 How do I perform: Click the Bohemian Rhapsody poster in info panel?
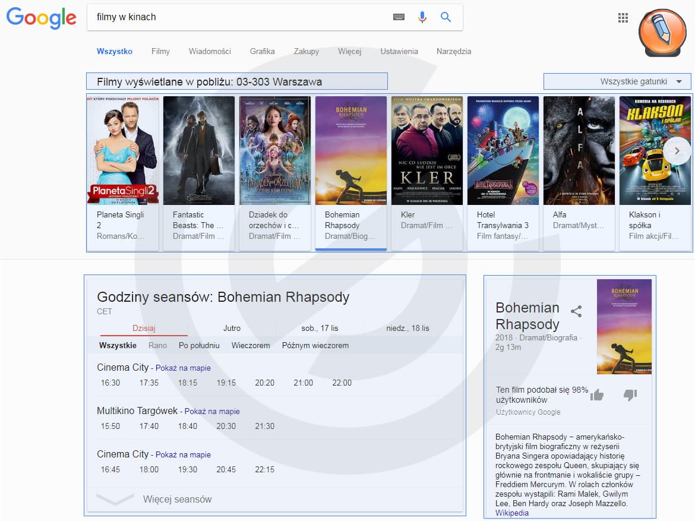[x=624, y=326]
